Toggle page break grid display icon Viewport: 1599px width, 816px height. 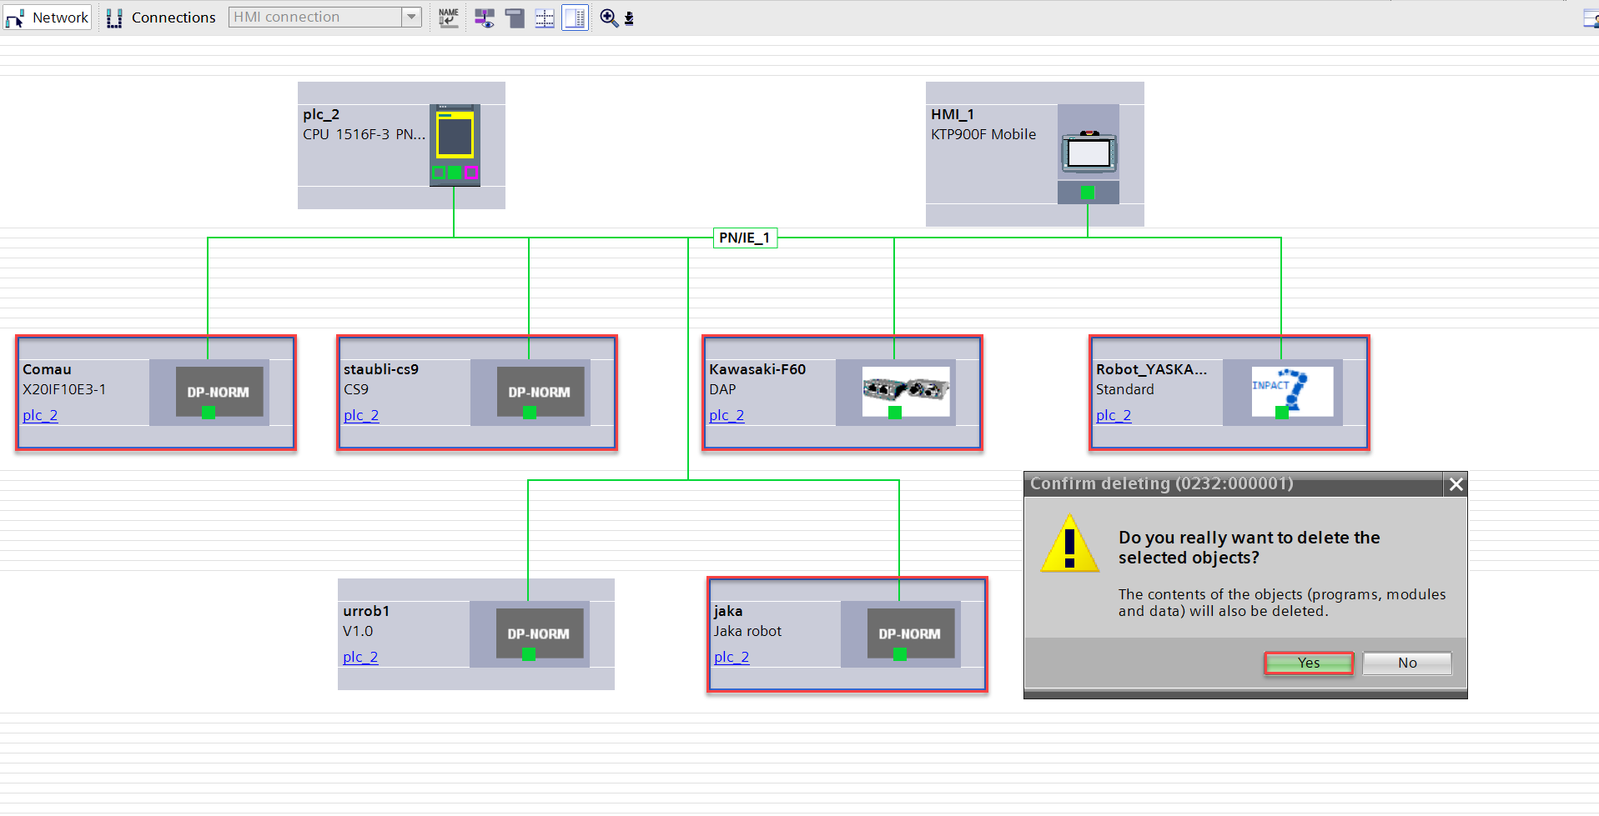(x=545, y=18)
